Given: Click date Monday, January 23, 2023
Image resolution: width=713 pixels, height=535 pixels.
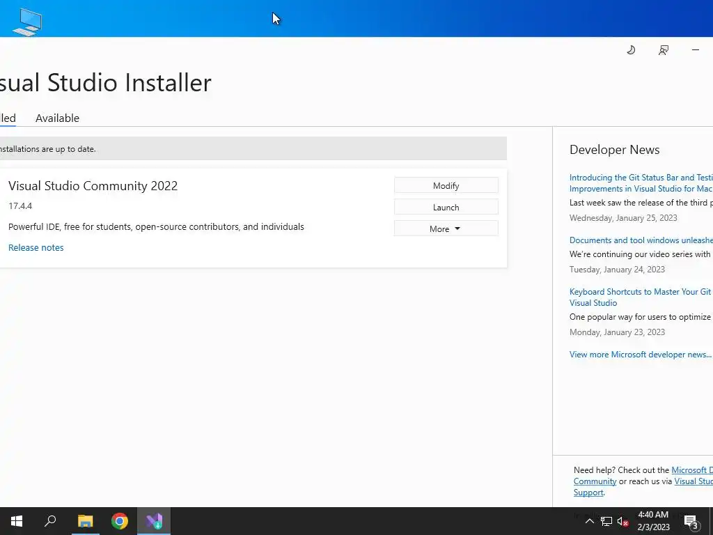Looking at the screenshot, I should point(617,332).
